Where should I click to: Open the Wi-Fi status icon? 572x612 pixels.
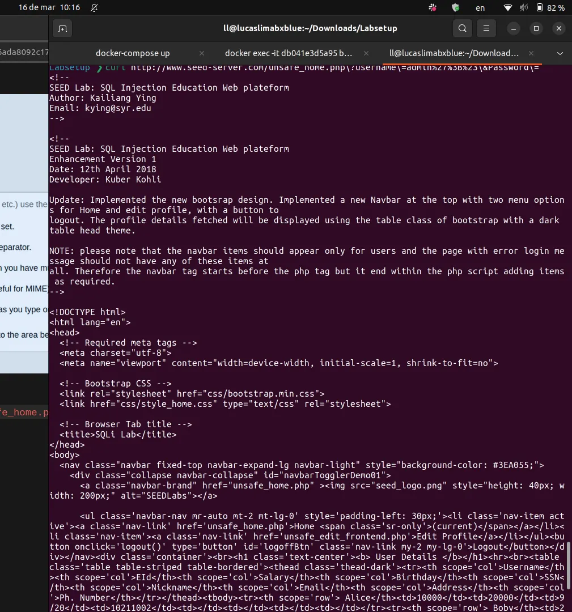(508, 8)
